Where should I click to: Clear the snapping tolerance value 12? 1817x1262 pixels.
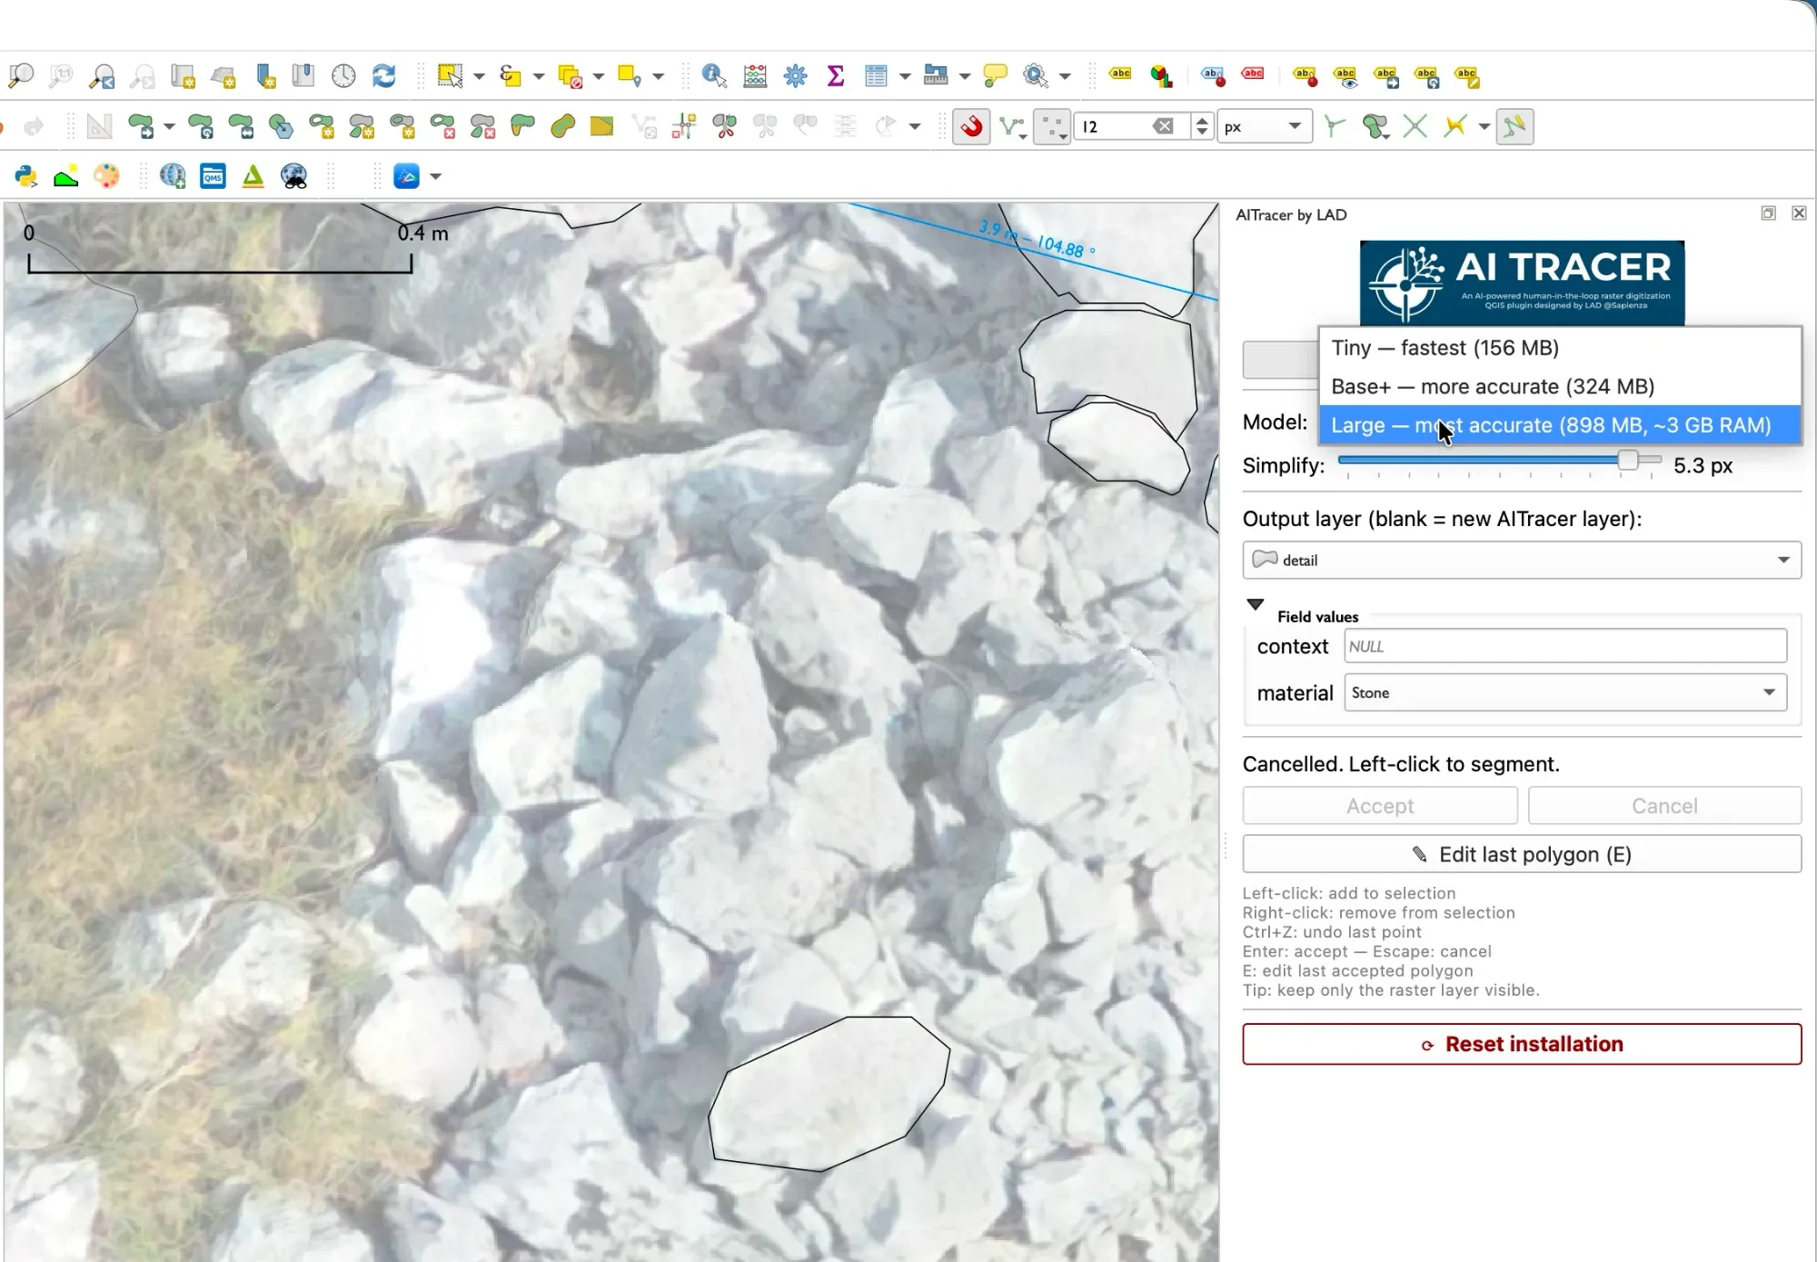pos(1163,126)
